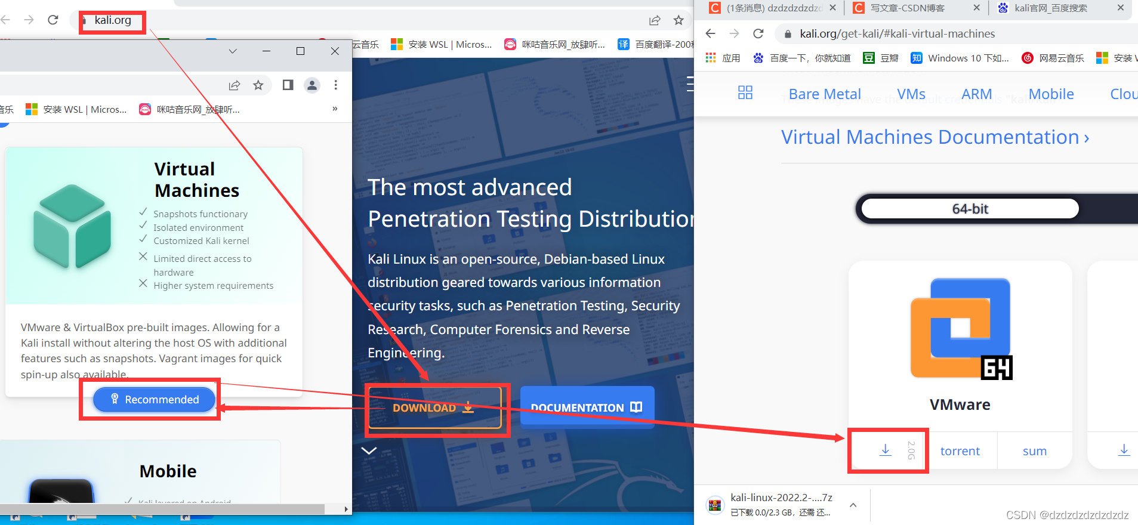Click sum link for VMware image
Screen dimensions: 1138x525
[x=1034, y=451]
